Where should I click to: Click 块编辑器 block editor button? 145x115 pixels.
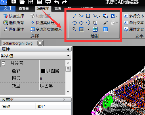[41, 16]
